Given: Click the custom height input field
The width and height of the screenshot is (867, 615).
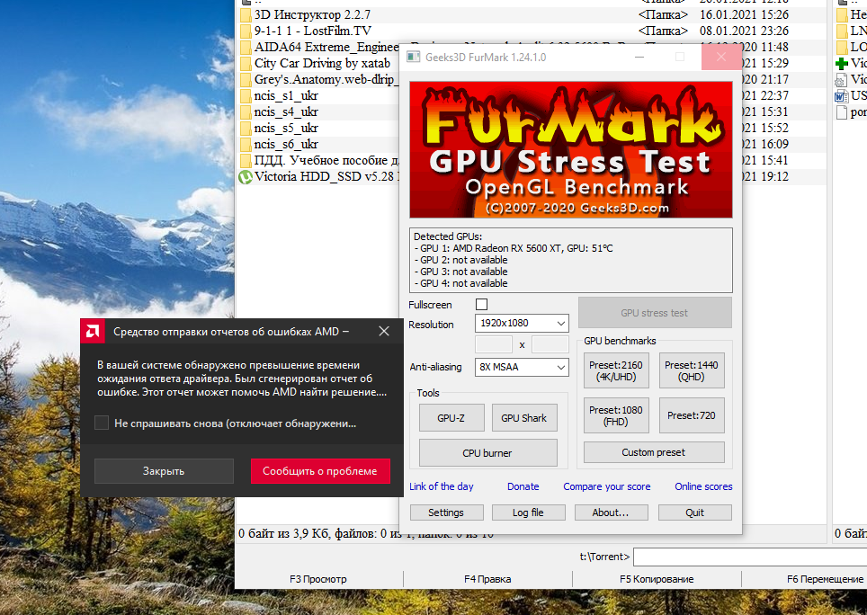Looking at the screenshot, I should 550,344.
